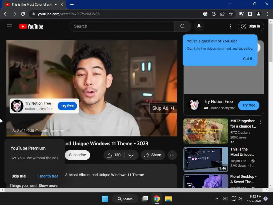Open the media control icon in Chrome toolbar
Image resolution: width=273 pixels, height=205 pixels.
pyautogui.click(x=241, y=14)
